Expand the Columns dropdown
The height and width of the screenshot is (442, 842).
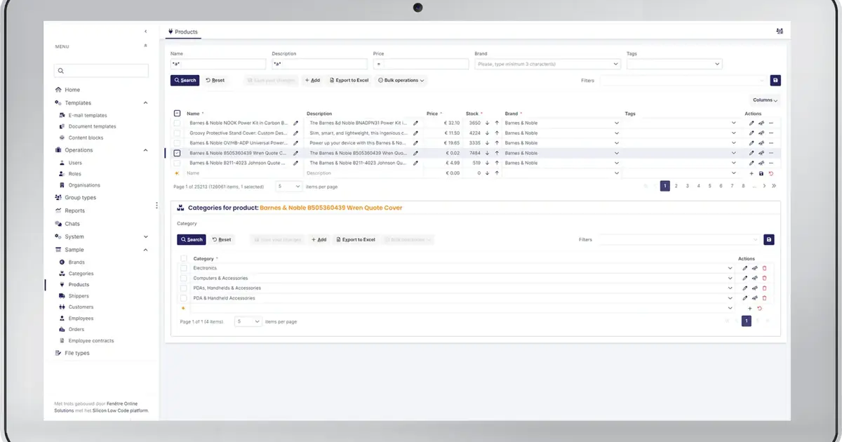tap(763, 100)
